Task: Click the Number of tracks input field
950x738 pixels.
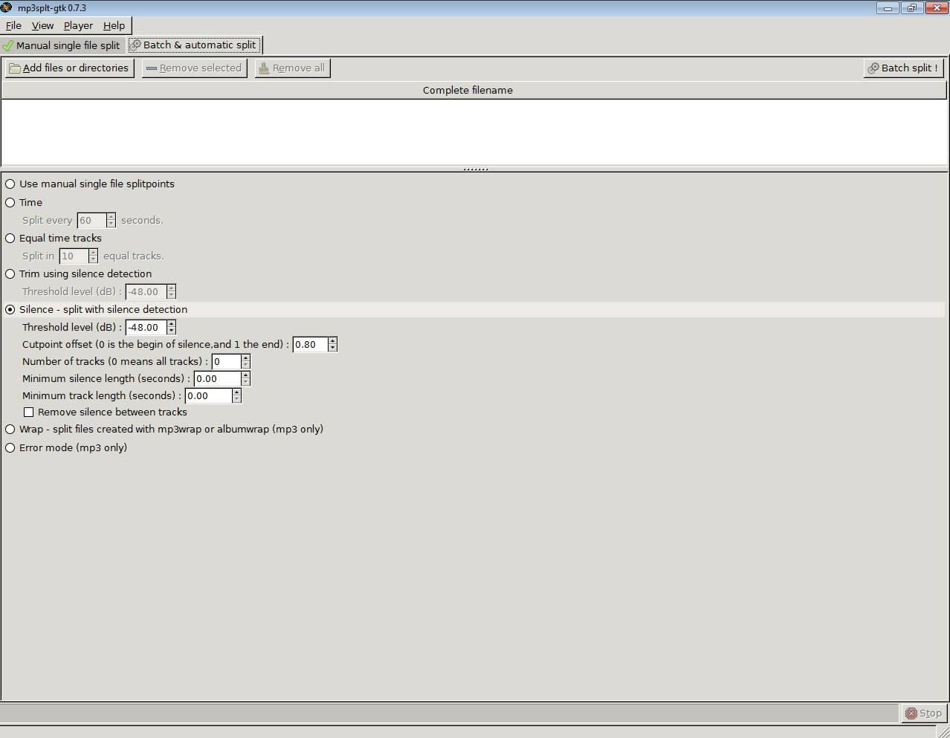Action: point(226,361)
